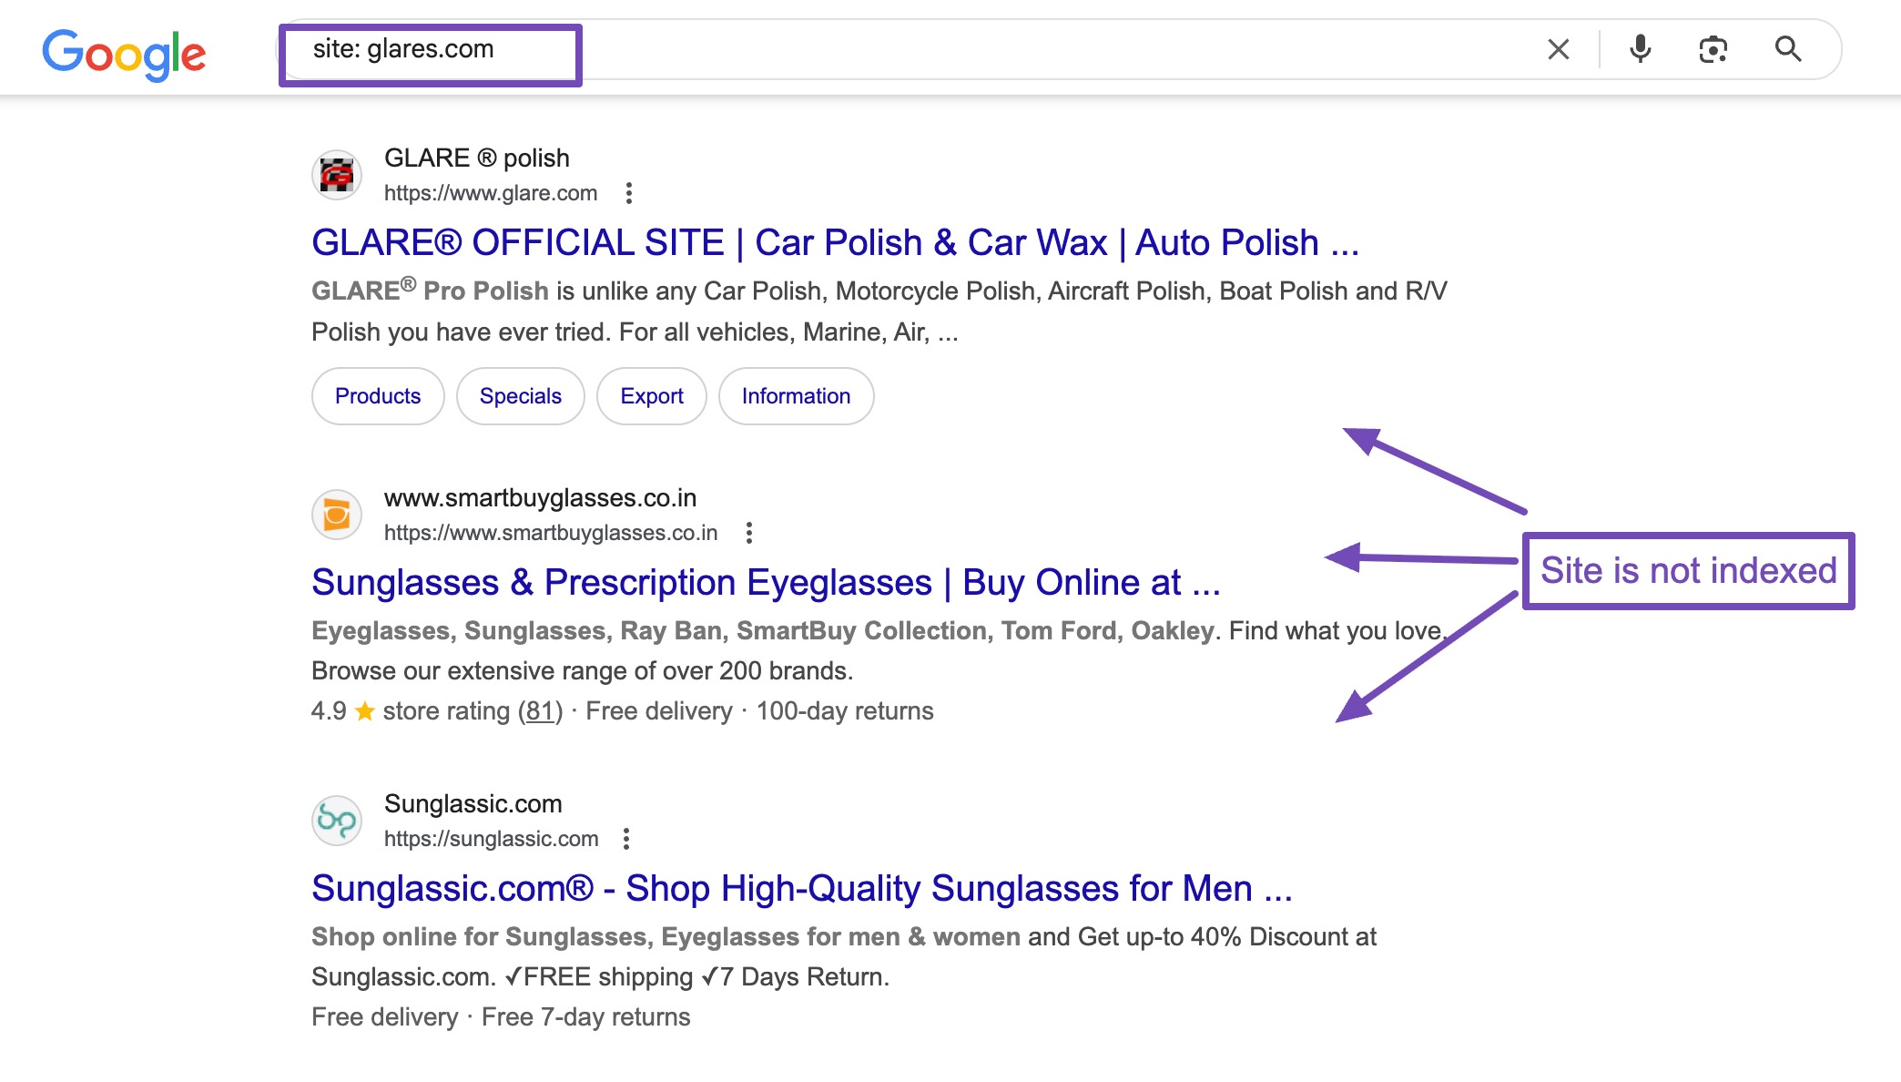Viewport: 1901px width, 1082px height.
Task: Click the GLARE ® polish site name
Action: [477, 158]
